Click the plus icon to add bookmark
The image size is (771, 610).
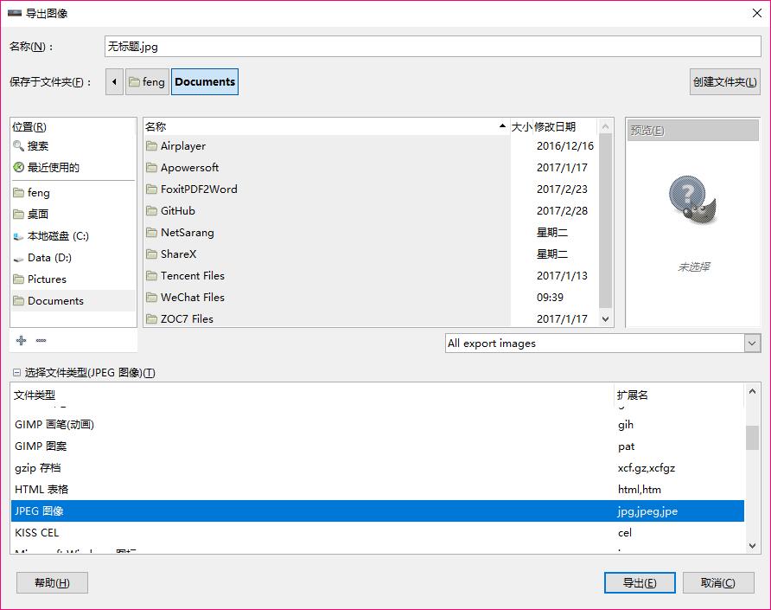click(21, 340)
